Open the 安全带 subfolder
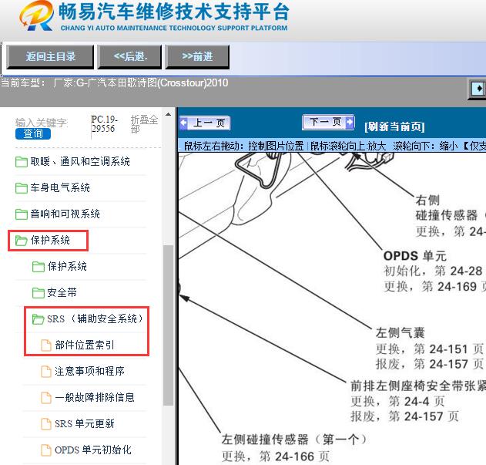Screen dimensions: 486x465 tap(62, 293)
